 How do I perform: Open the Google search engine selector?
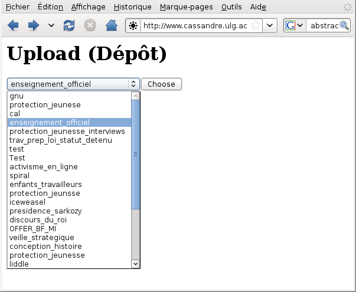click(x=294, y=26)
